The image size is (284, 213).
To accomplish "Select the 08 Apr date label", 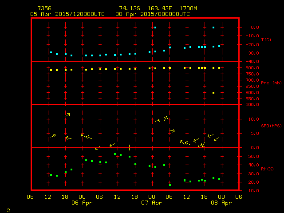I will pos(221,203).
